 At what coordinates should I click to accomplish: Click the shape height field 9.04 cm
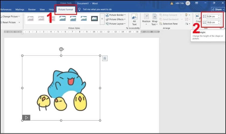[x=212, y=17]
